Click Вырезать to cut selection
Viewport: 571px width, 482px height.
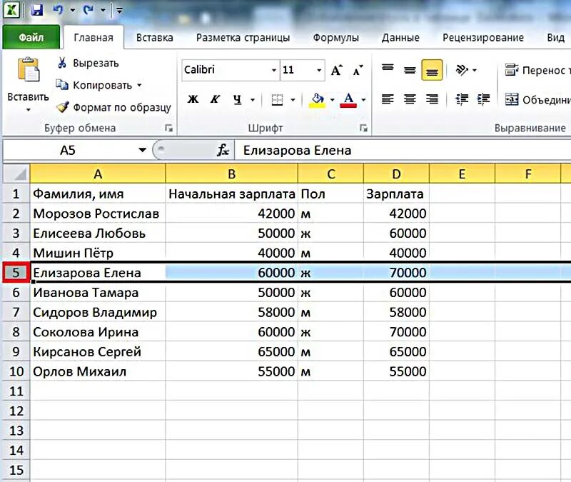coord(88,63)
